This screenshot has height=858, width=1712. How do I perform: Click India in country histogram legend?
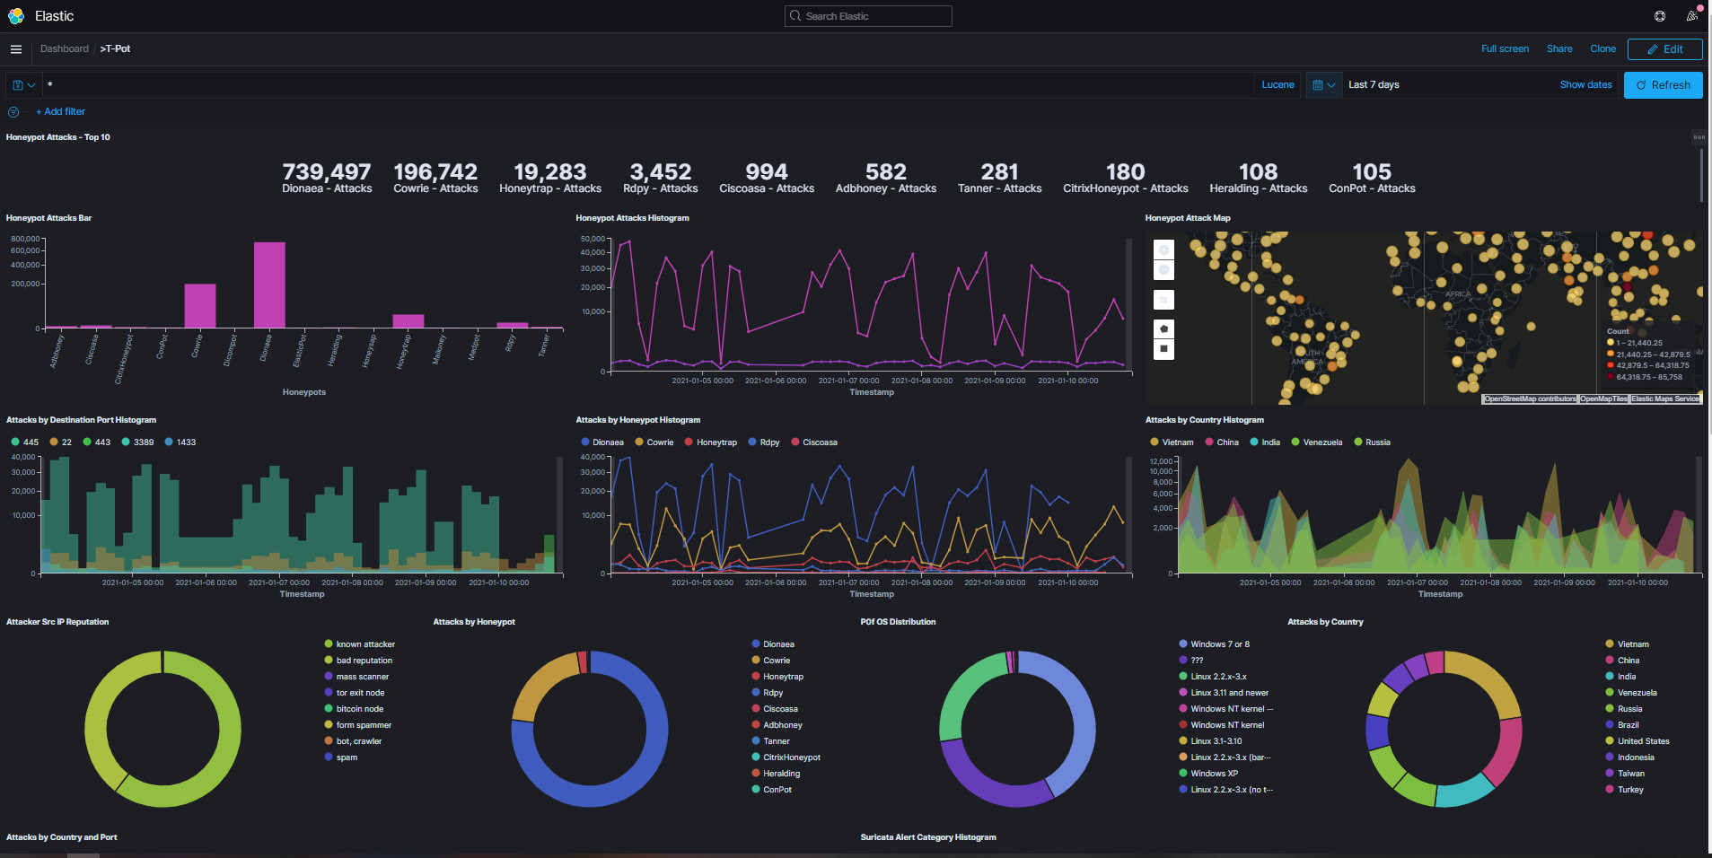click(x=1265, y=442)
